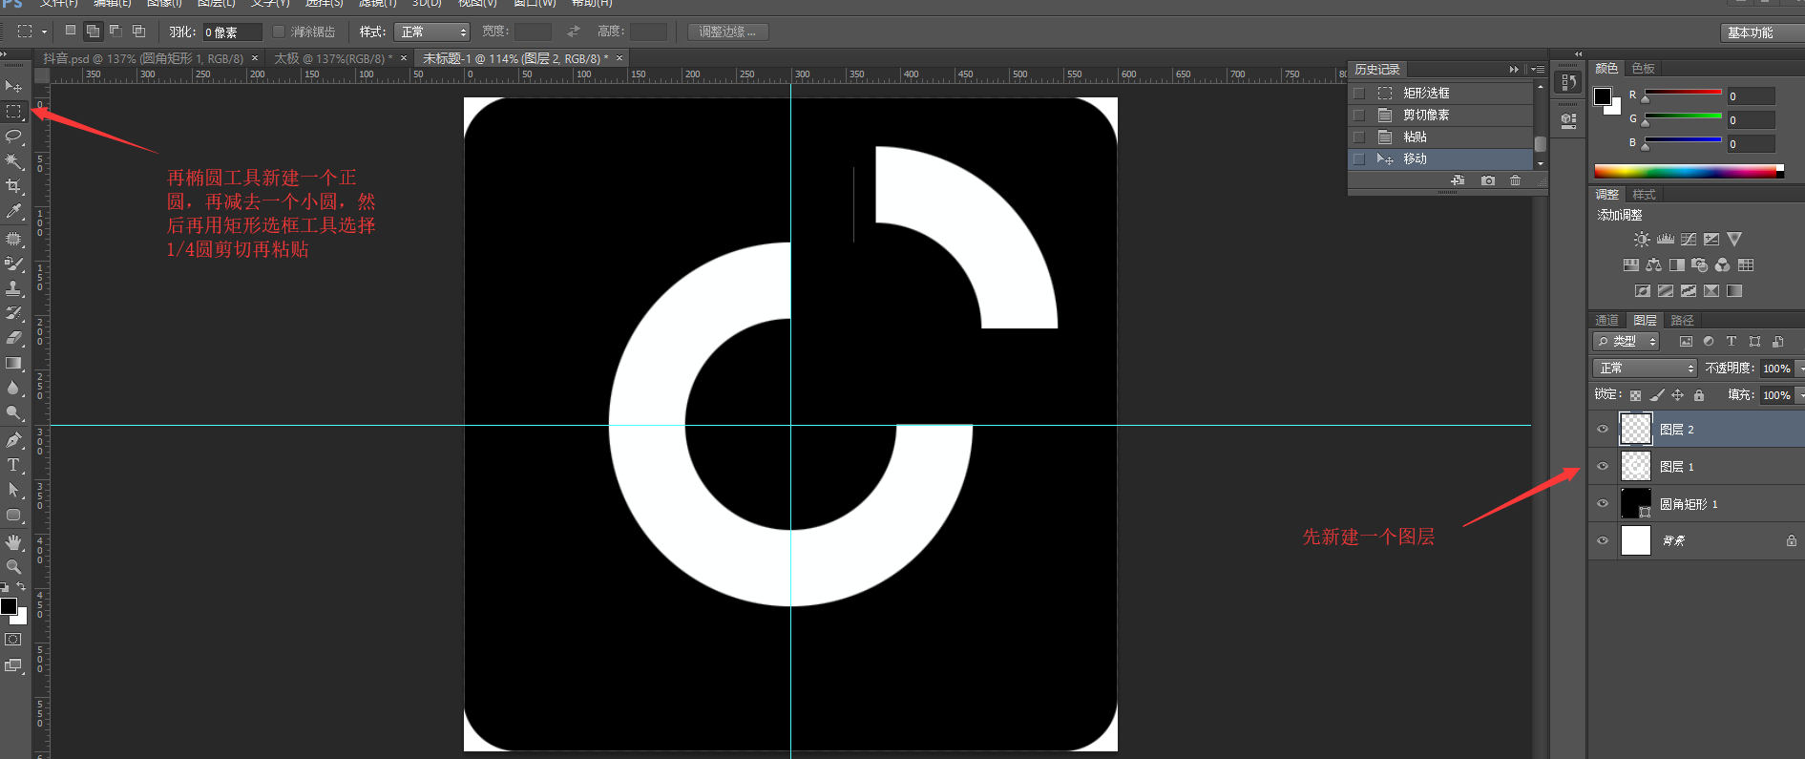Open History panel flyout menu

[x=1536, y=70]
